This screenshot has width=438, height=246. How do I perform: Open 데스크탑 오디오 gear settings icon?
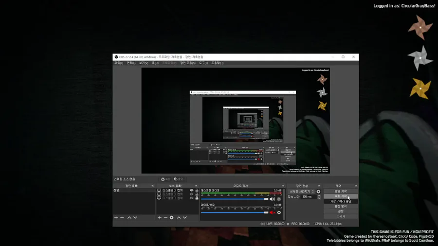(x=279, y=199)
